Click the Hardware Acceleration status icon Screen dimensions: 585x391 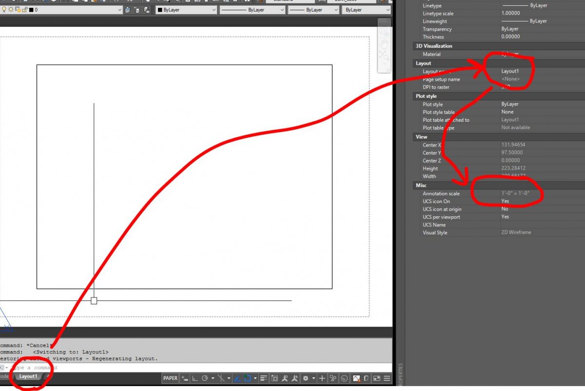[x=366, y=378]
